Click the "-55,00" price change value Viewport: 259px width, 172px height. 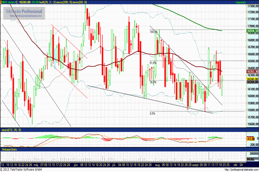(35, 2)
